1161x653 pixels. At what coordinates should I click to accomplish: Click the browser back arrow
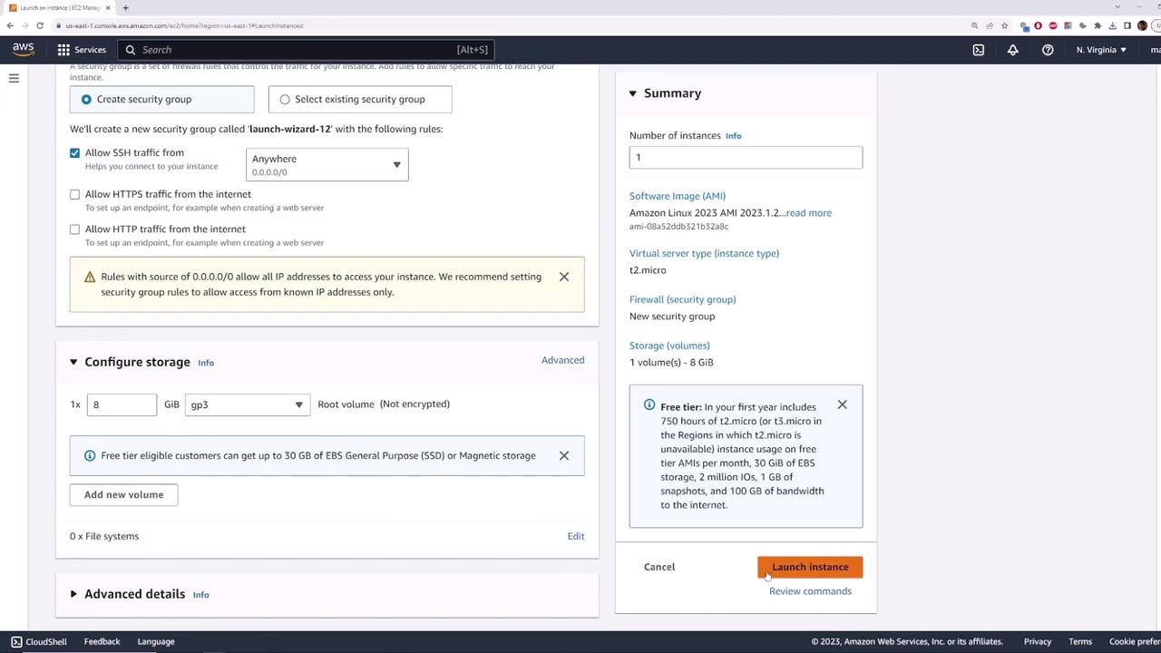pyautogui.click(x=10, y=25)
